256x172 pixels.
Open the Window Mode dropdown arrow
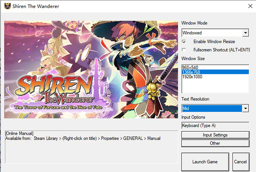(x=245, y=33)
